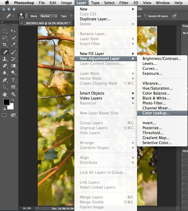Click the white background color swatch

click(x=11, y=107)
